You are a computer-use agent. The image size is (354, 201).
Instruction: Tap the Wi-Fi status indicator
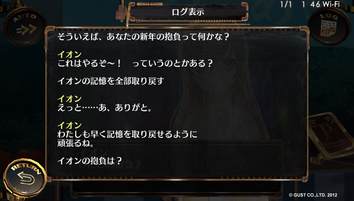pyautogui.click(x=331, y=4)
